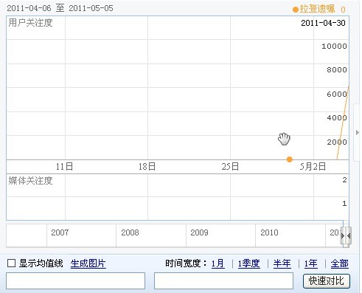The width and height of the screenshot is (362, 293).
Task: Select 2010 on the year timeline
Action: 269,232
